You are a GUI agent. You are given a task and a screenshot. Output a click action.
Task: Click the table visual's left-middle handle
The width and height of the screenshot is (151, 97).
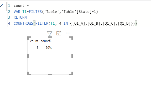pos(28,56)
